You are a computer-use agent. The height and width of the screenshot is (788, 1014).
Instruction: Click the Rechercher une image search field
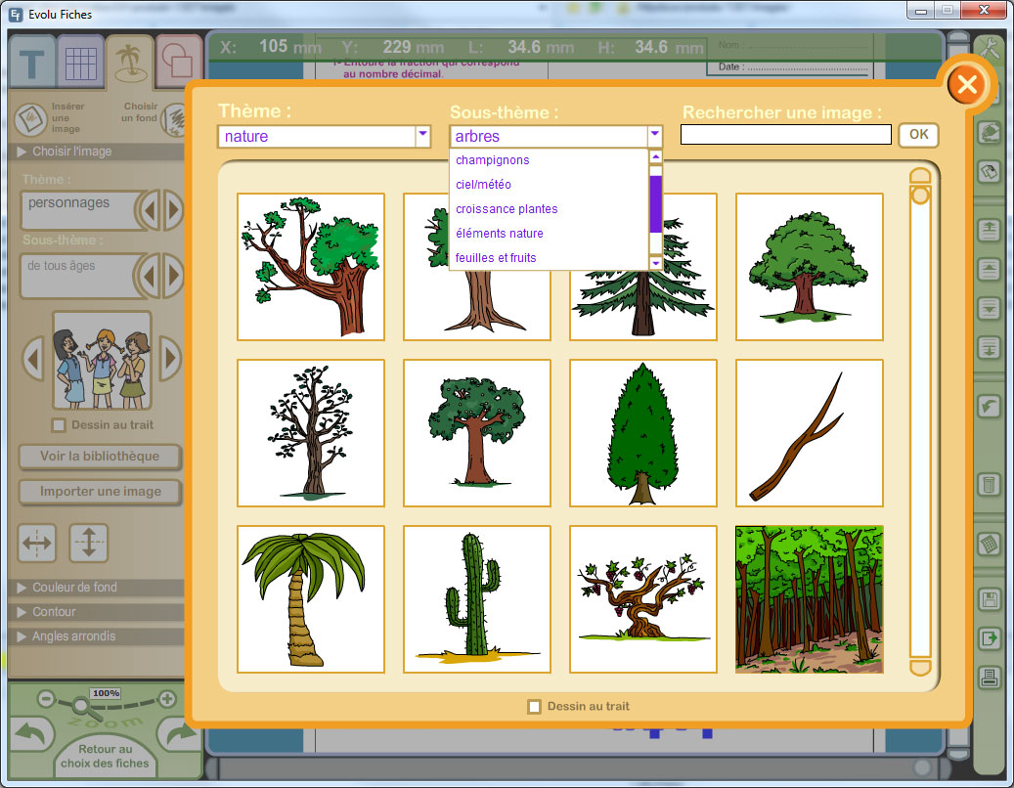tap(785, 135)
